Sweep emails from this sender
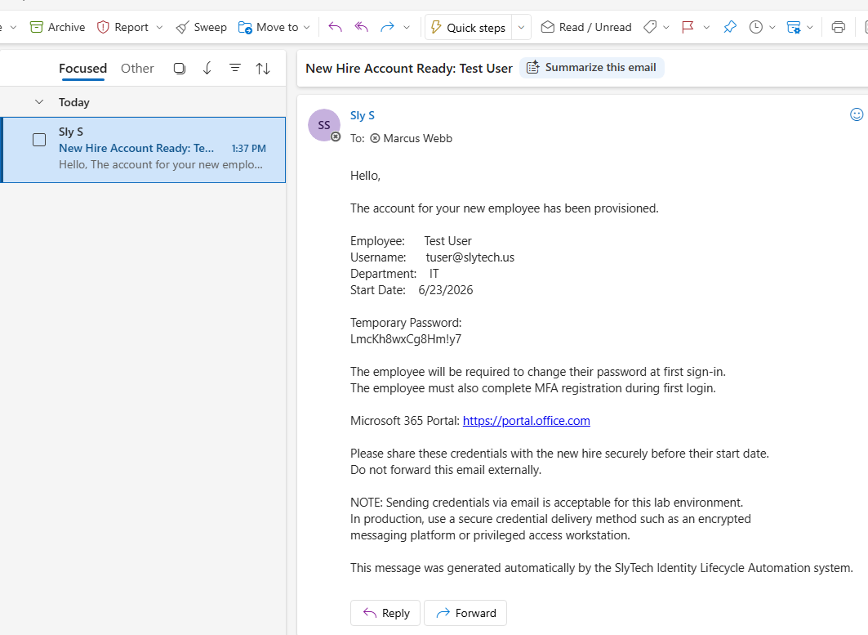Viewport: 868px width, 635px height. point(201,27)
